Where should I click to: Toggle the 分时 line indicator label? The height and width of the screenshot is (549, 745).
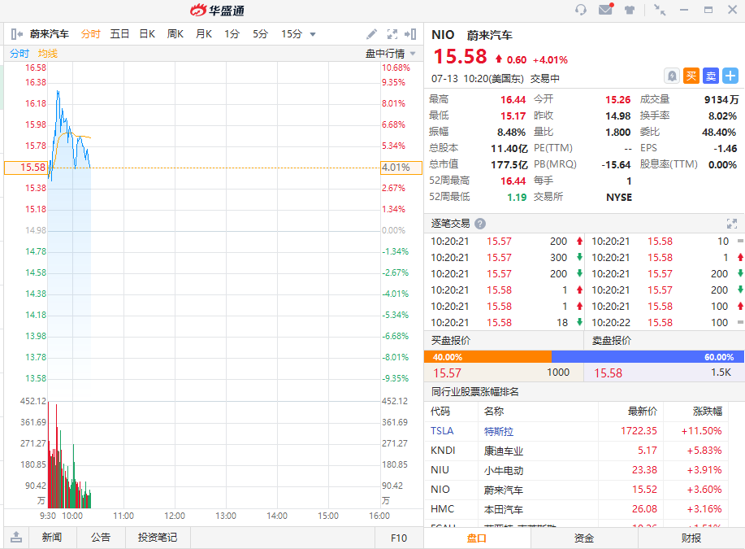pyautogui.click(x=19, y=54)
